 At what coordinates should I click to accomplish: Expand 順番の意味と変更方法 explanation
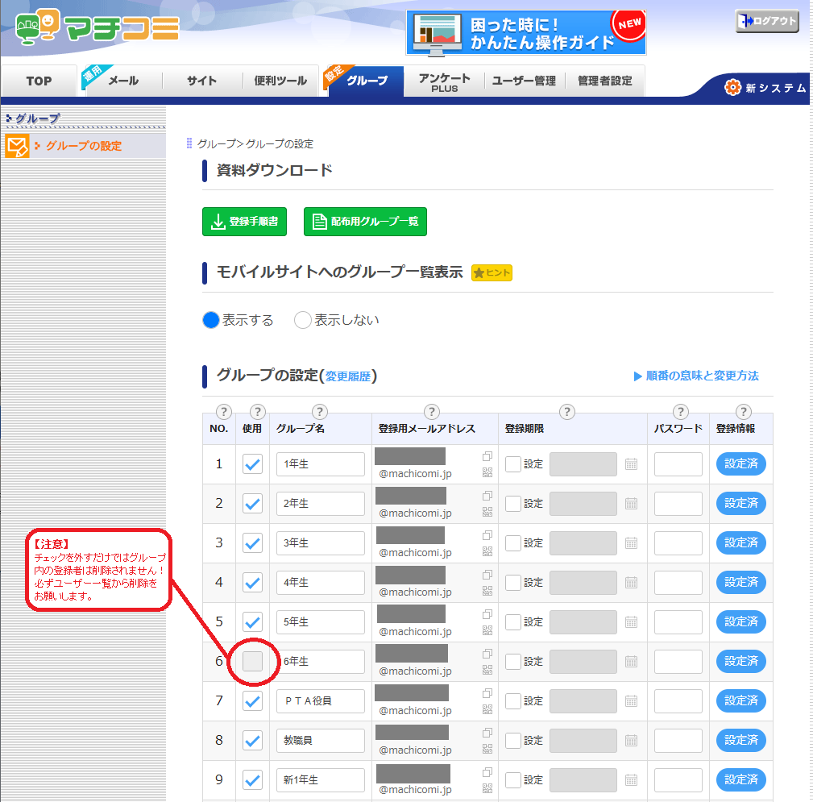(696, 376)
